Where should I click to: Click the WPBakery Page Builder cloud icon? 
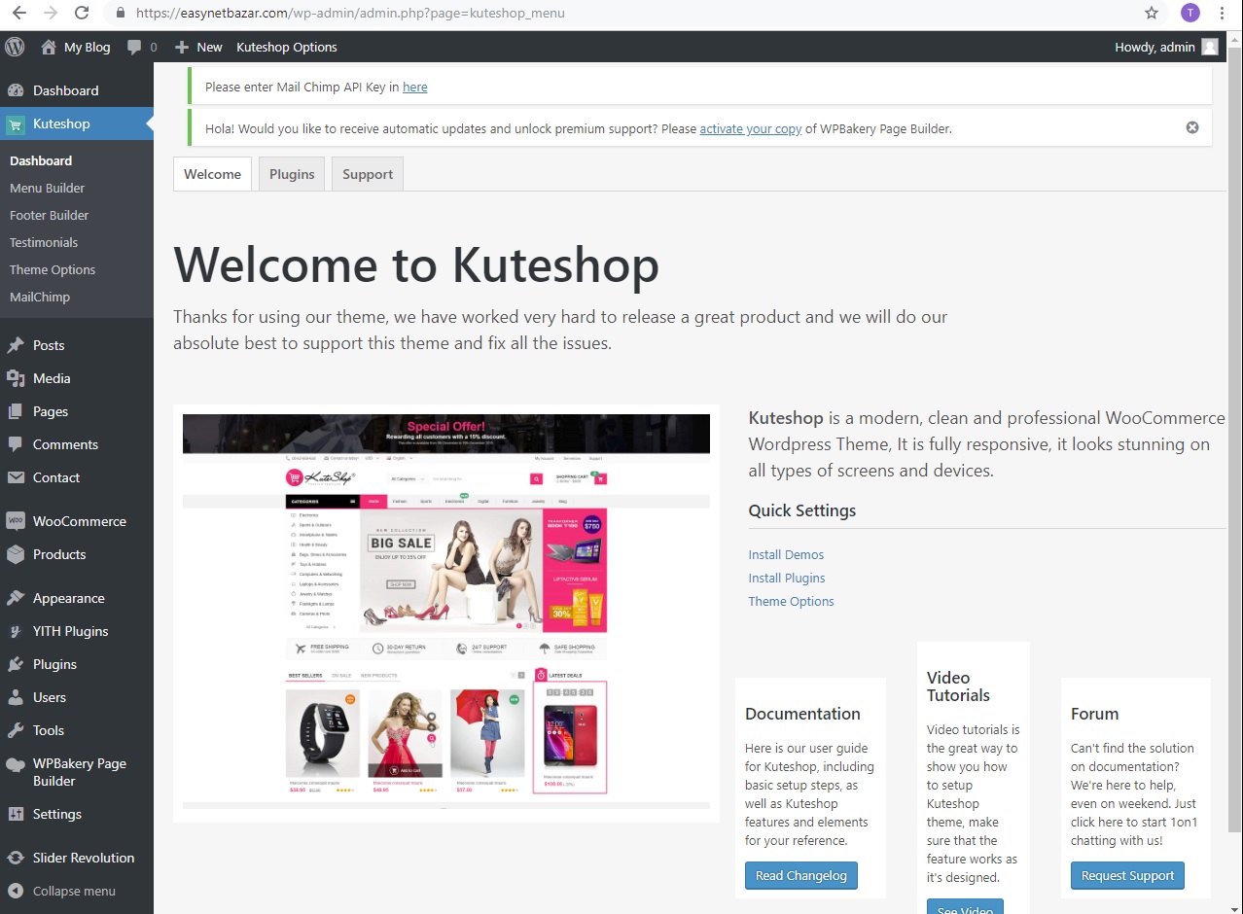[16, 764]
